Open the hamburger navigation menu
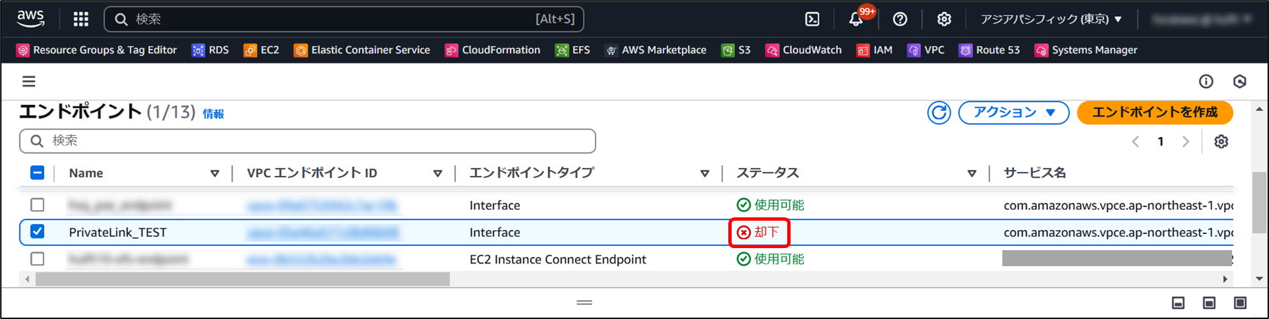The image size is (1269, 319). [29, 82]
